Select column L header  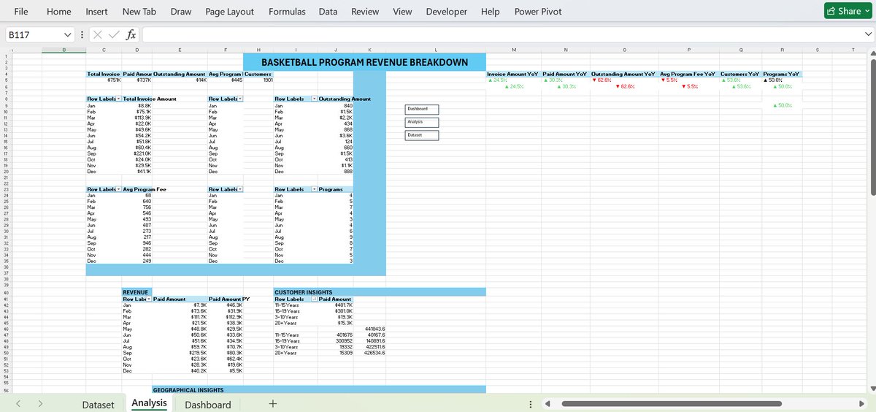coord(436,50)
